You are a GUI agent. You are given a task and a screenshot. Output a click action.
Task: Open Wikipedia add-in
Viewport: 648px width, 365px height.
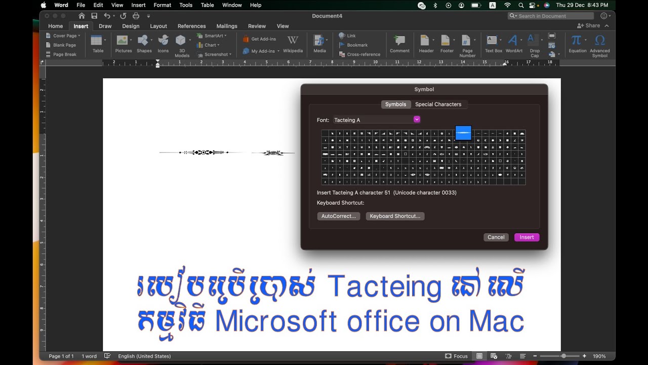293,44
